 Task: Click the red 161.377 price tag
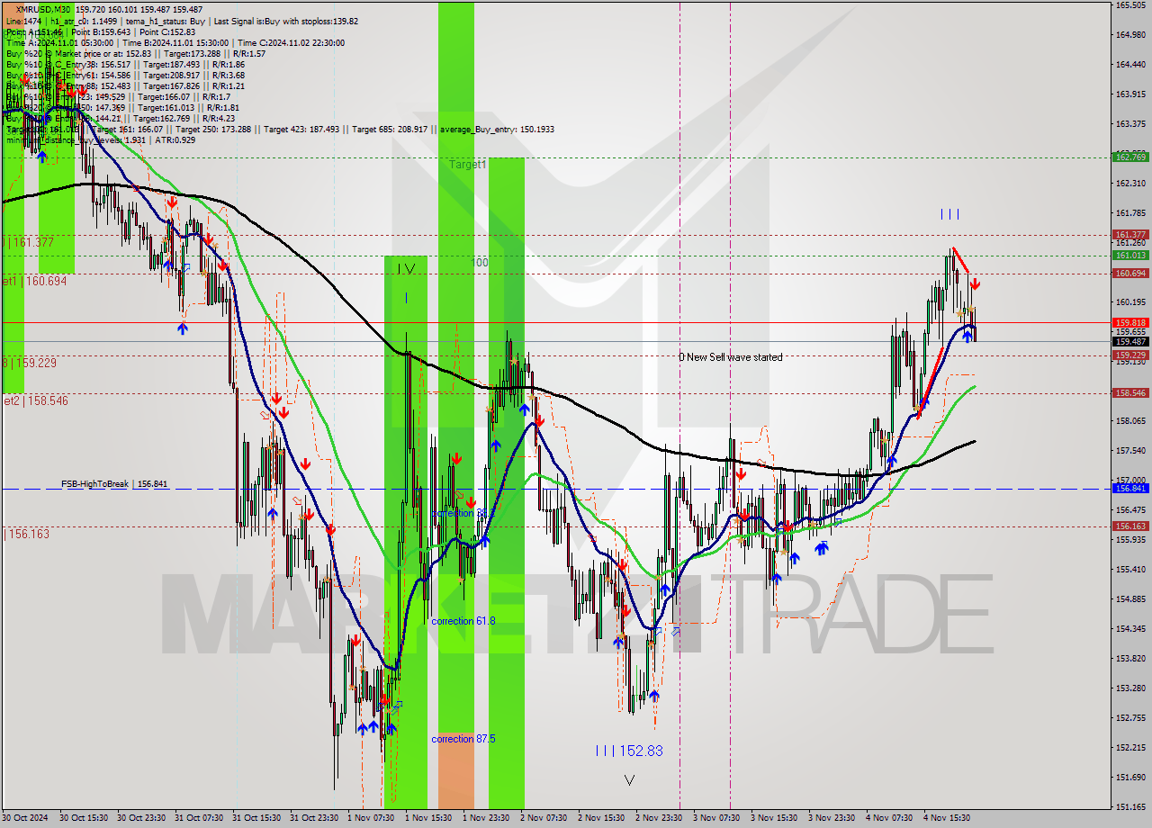[x=1130, y=235]
